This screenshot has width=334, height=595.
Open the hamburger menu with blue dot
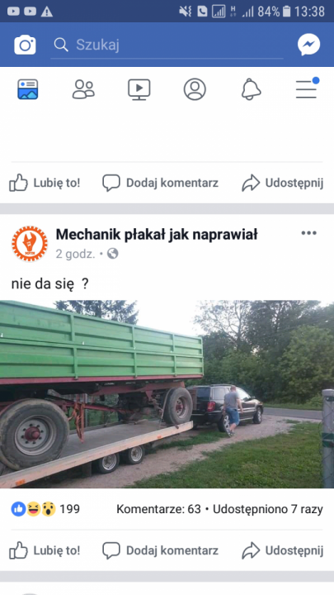point(307,88)
